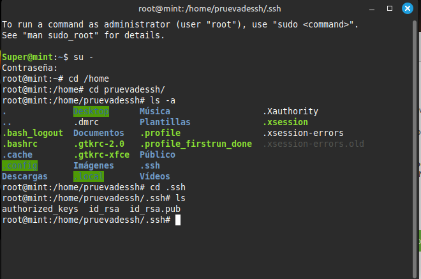The height and width of the screenshot is (279, 421).
Task: Minimize the terminal window
Action: pos(372,9)
